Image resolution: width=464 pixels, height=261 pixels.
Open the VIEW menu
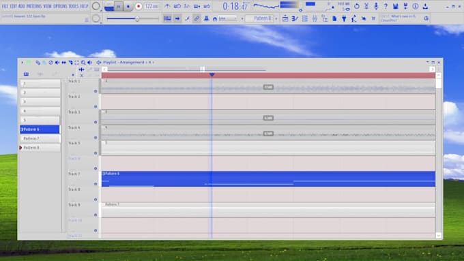point(47,6)
